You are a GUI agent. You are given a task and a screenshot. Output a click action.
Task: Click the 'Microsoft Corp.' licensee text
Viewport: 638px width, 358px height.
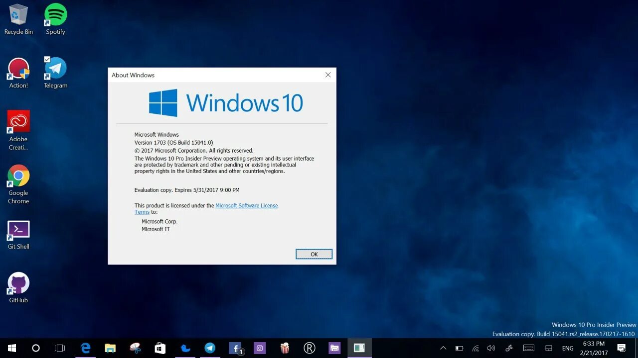[x=159, y=221]
